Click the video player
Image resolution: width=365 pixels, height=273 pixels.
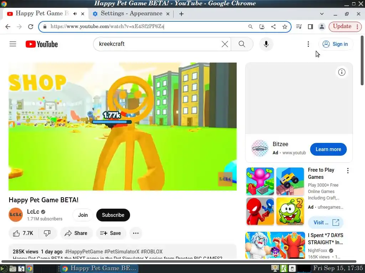point(123,127)
